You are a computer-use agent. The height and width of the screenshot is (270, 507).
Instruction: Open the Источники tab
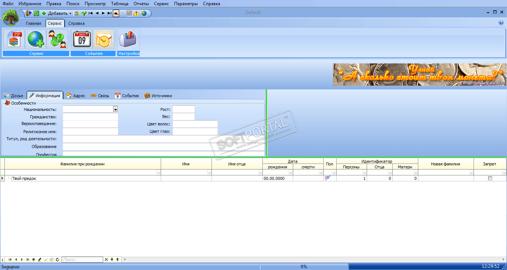[x=158, y=96]
